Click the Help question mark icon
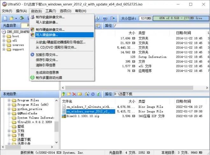Image resolution: width=210 pixels, height=155 pixels. click(x=105, y=18)
